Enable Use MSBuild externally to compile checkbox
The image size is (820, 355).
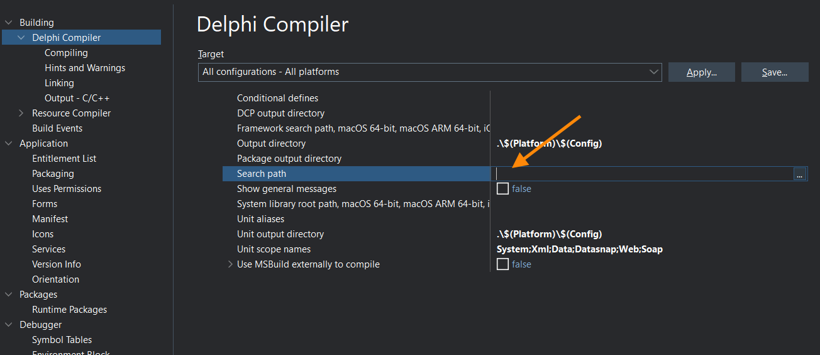502,264
